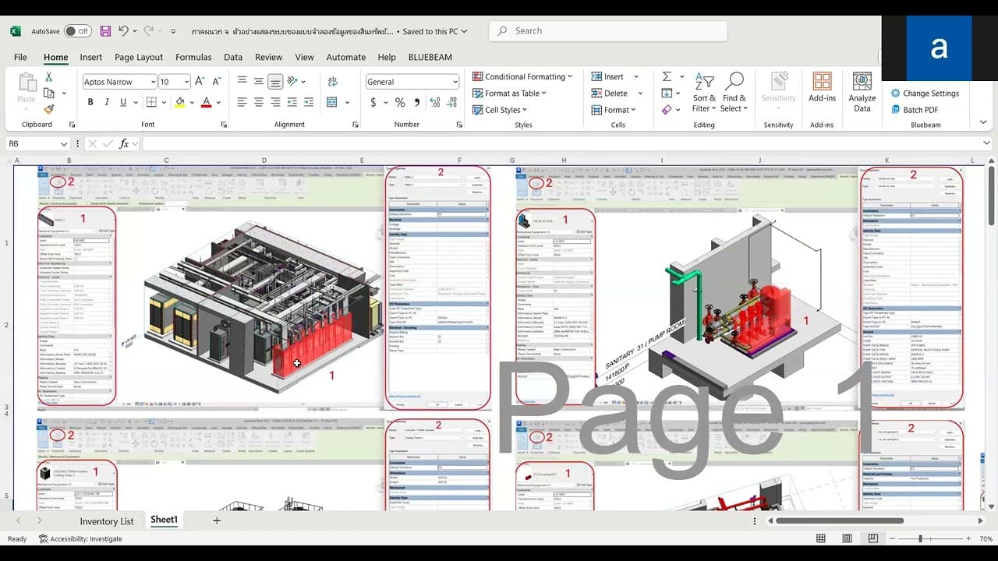Image resolution: width=998 pixels, height=561 pixels.
Task: Toggle AutoSave switch
Action: 77,31
